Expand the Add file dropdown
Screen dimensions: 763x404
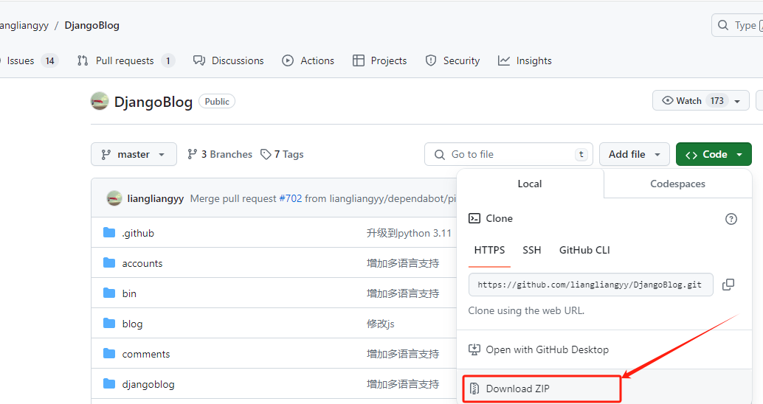pos(634,154)
